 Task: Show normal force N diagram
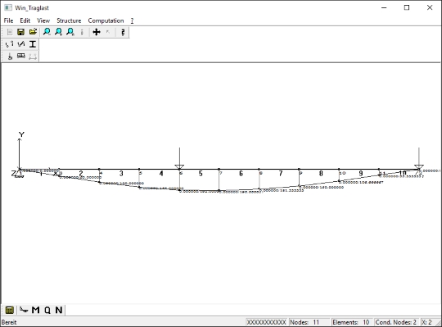[59, 310]
